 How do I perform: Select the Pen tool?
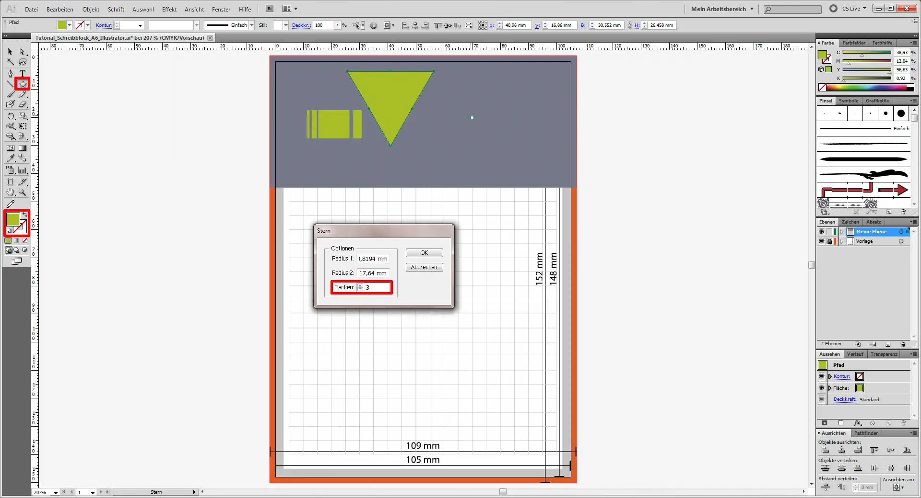(x=10, y=73)
